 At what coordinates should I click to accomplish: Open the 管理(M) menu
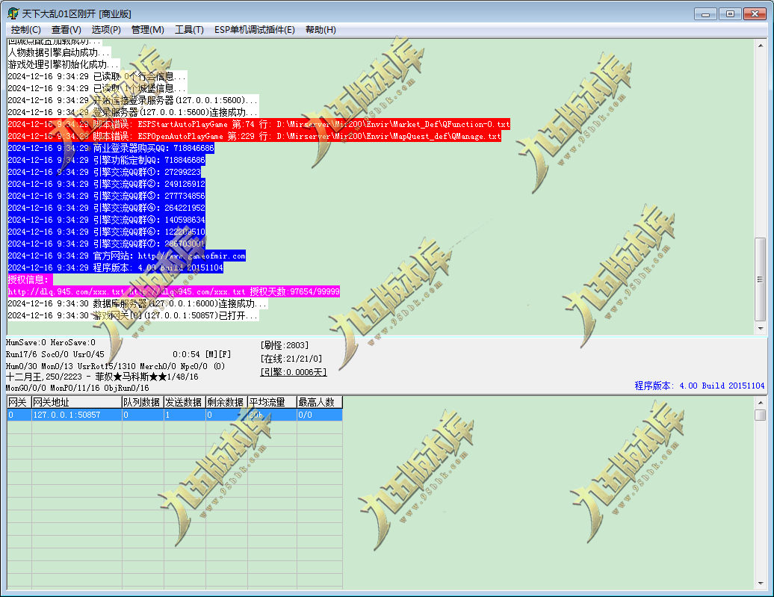[x=148, y=30]
